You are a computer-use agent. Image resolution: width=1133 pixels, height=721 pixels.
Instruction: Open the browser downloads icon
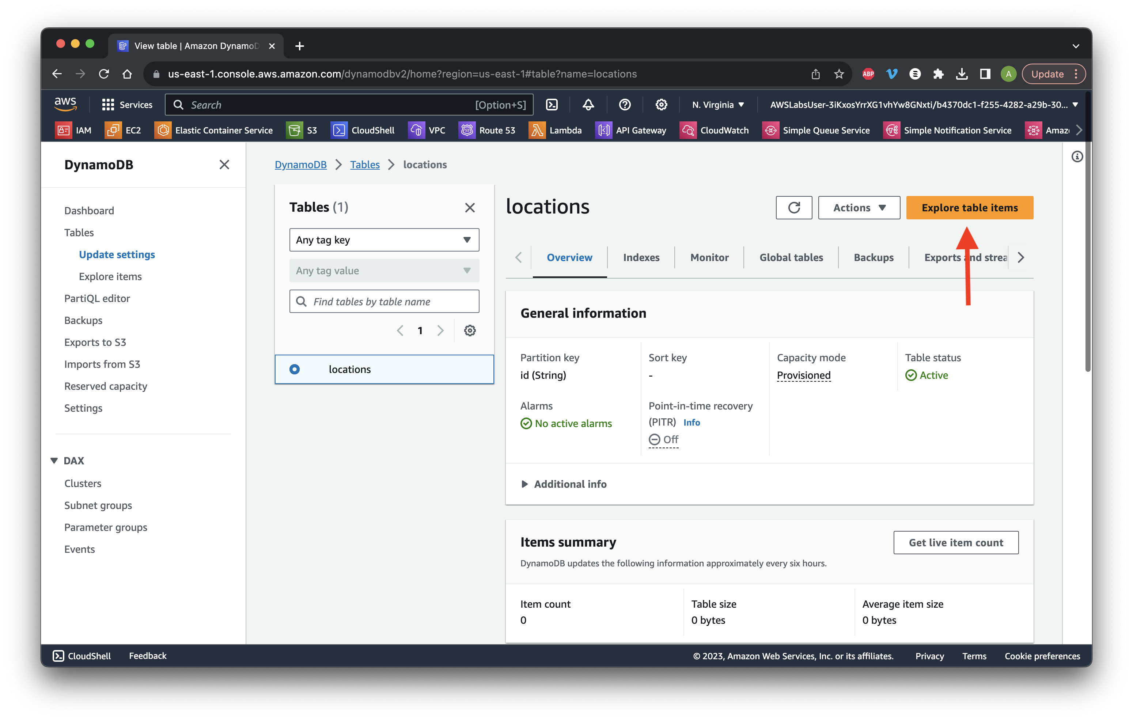pyautogui.click(x=962, y=74)
